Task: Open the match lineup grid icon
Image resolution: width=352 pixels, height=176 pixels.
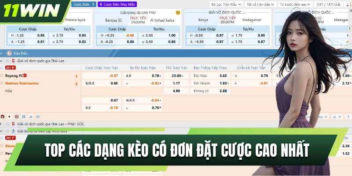Action: point(17,117)
